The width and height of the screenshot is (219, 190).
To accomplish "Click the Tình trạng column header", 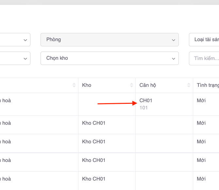I will point(207,85).
